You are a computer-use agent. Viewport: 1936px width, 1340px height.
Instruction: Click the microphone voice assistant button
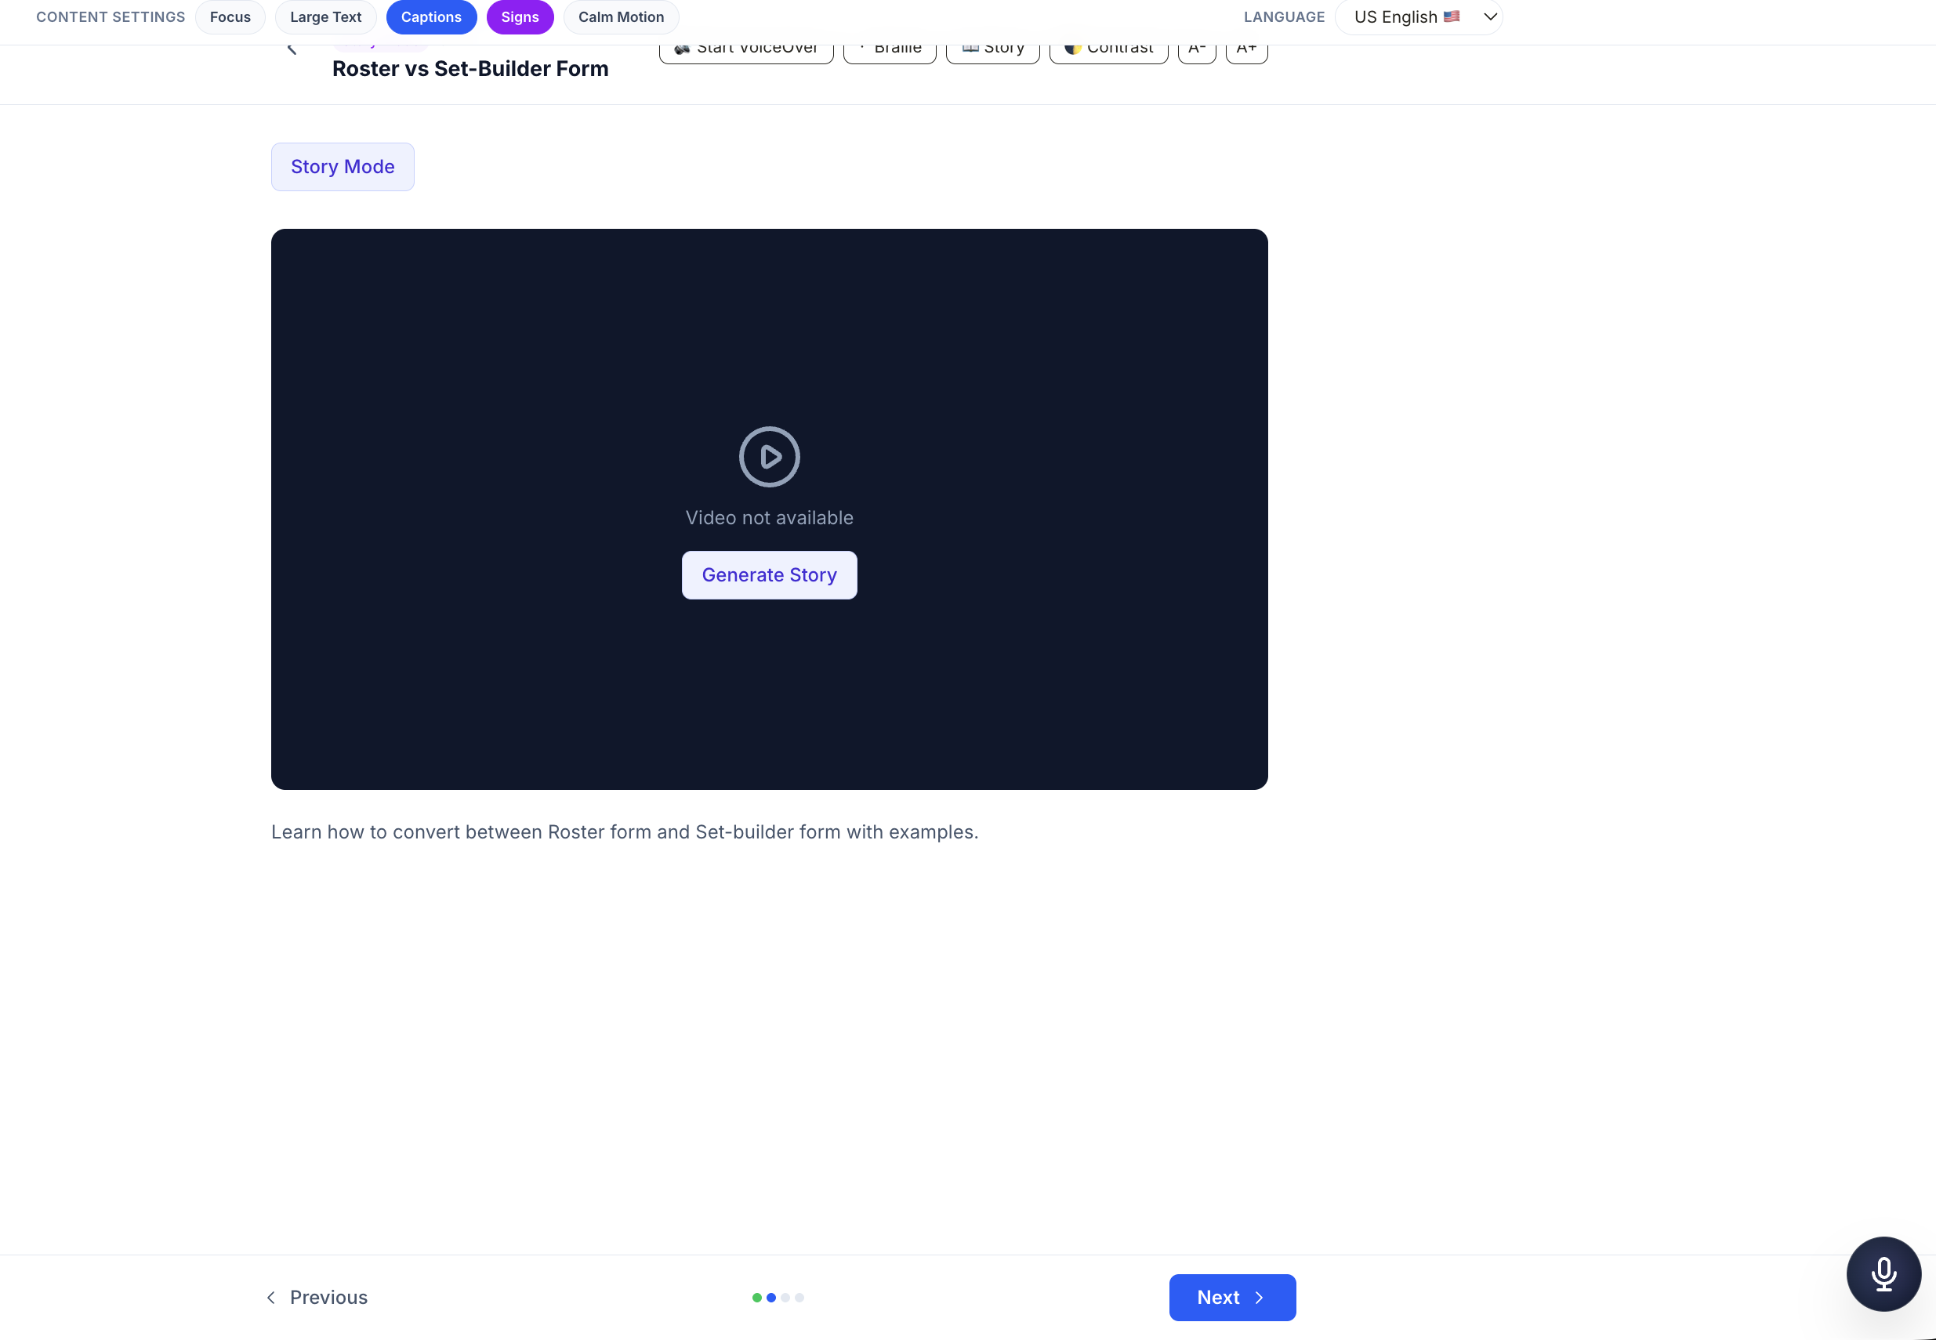coord(1883,1273)
